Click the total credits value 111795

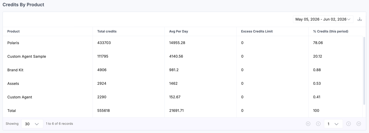point(103,56)
